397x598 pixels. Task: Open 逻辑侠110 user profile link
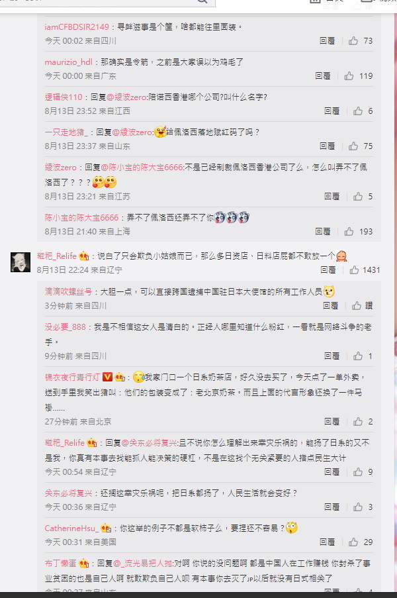pyautogui.click(x=64, y=97)
